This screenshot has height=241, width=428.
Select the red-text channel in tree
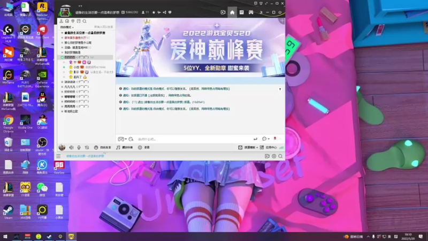[x=75, y=37]
